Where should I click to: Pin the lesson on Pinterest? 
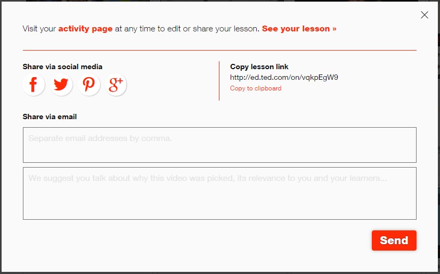tap(89, 85)
